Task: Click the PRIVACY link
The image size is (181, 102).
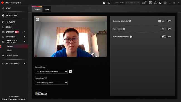Action: tap(22, 99)
